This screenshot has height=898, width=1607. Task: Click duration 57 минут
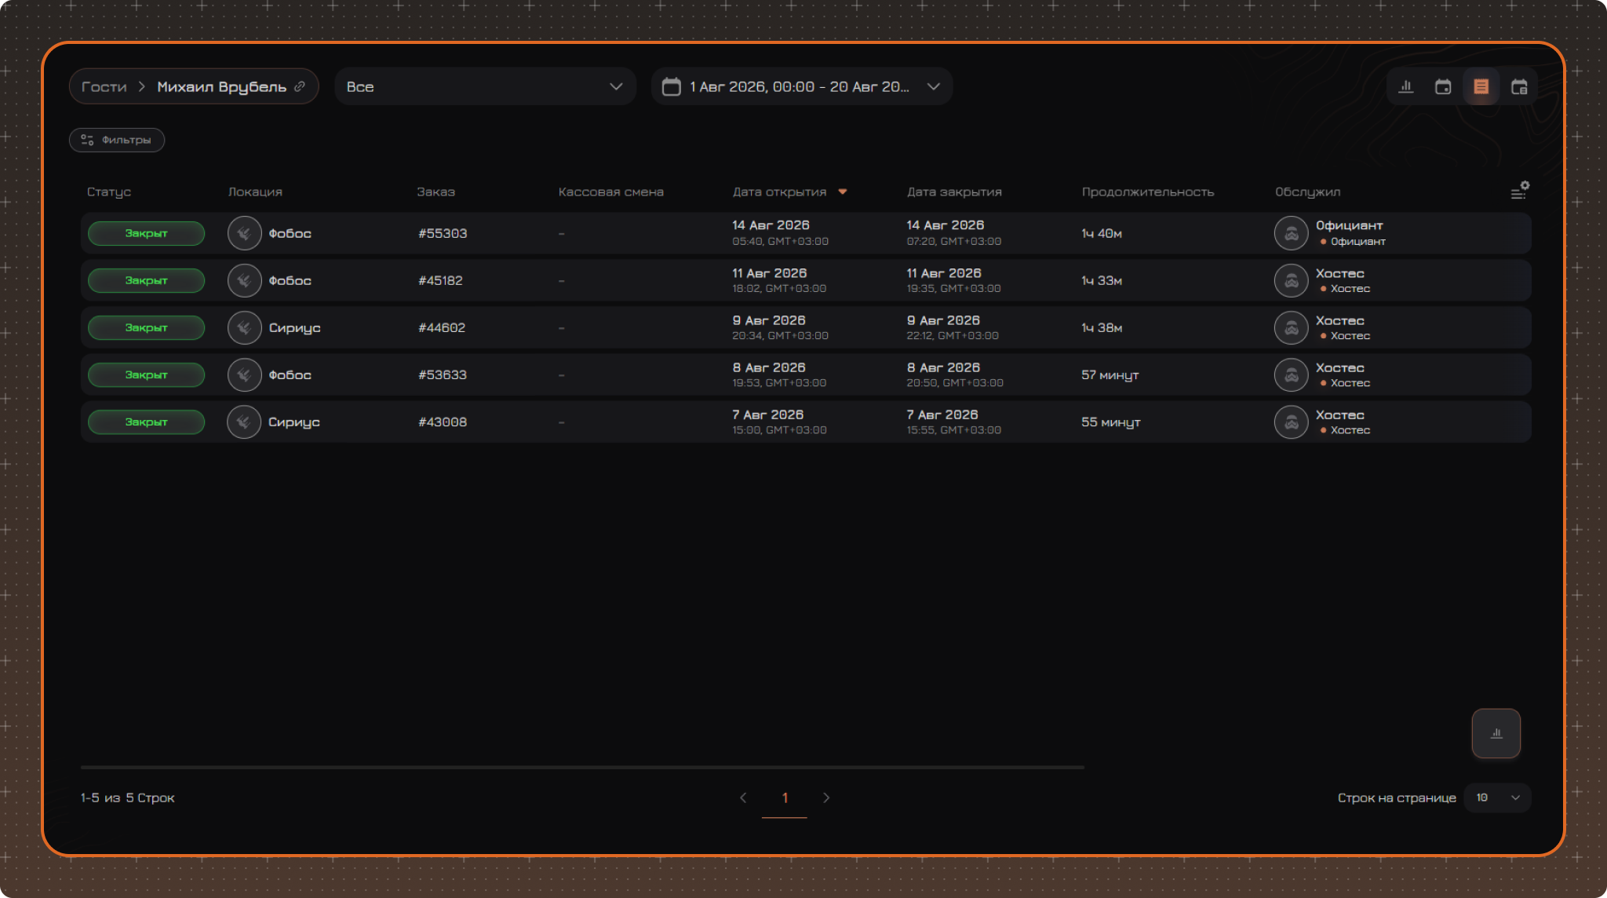1110,375
